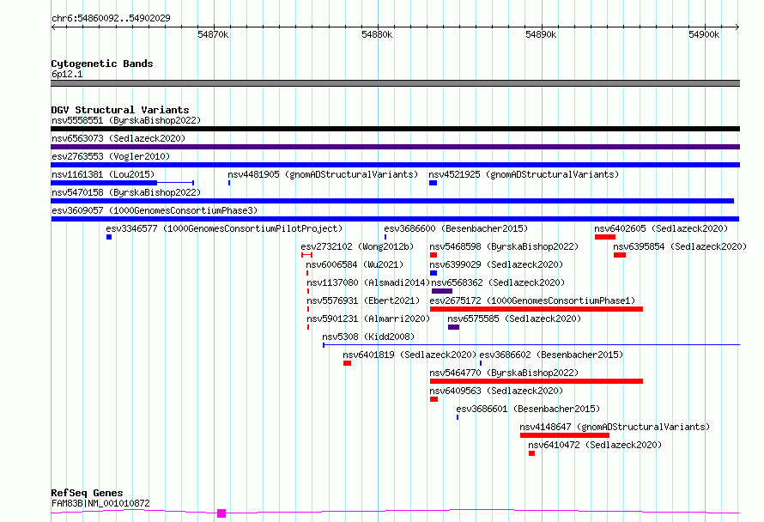Screen dimensions: 764x522
Task: Click the red nsv6402605 feature block
Action: point(605,237)
